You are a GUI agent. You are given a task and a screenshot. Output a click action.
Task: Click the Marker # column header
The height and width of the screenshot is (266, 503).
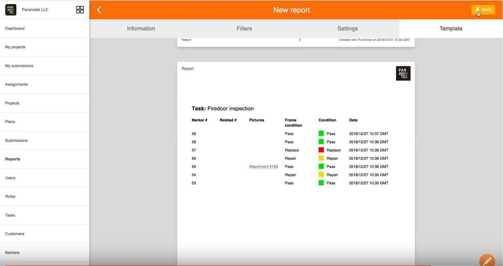click(199, 120)
